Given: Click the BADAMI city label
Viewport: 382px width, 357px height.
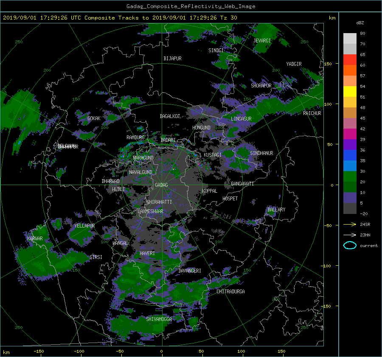Looking at the screenshot, I should coord(168,140).
